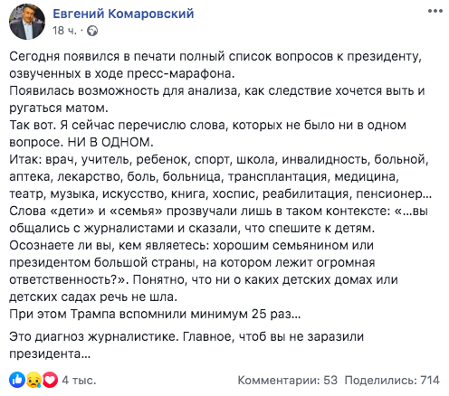Open Комментарии: 53 comments list
The height and width of the screenshot is (396, 449).
[287, 381]
